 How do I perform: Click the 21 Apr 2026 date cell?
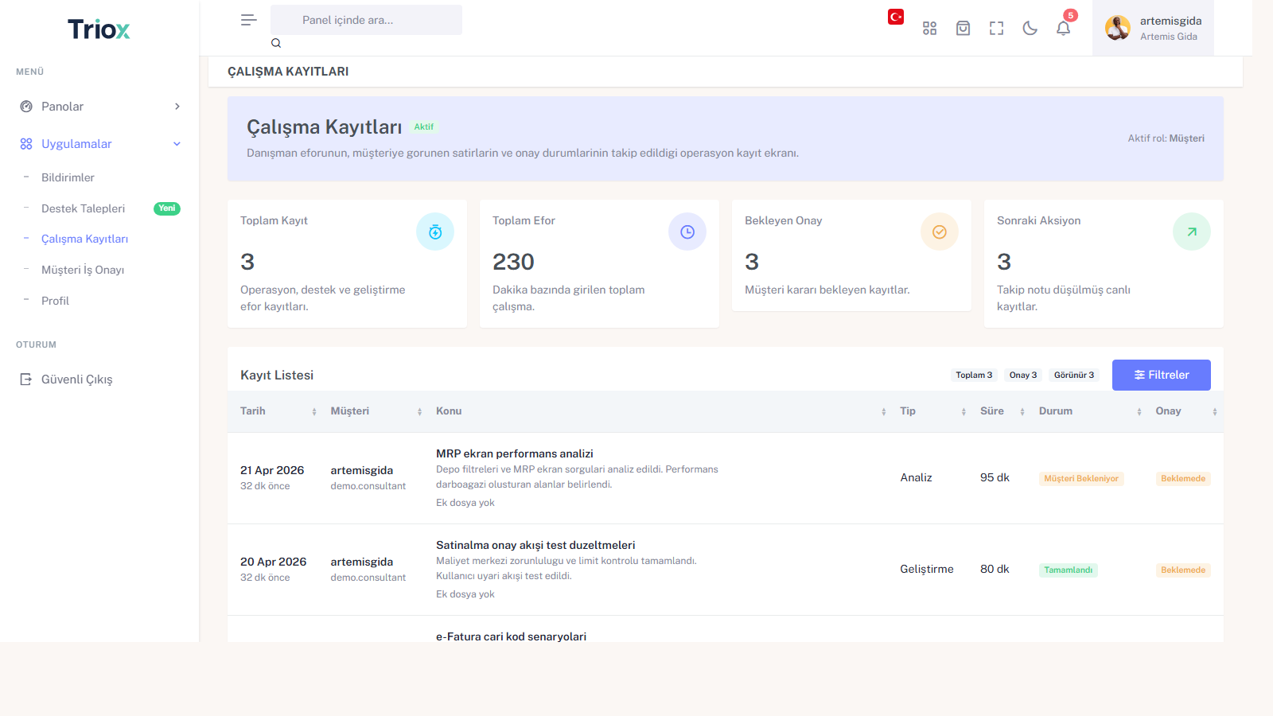[x=272, y=470]
